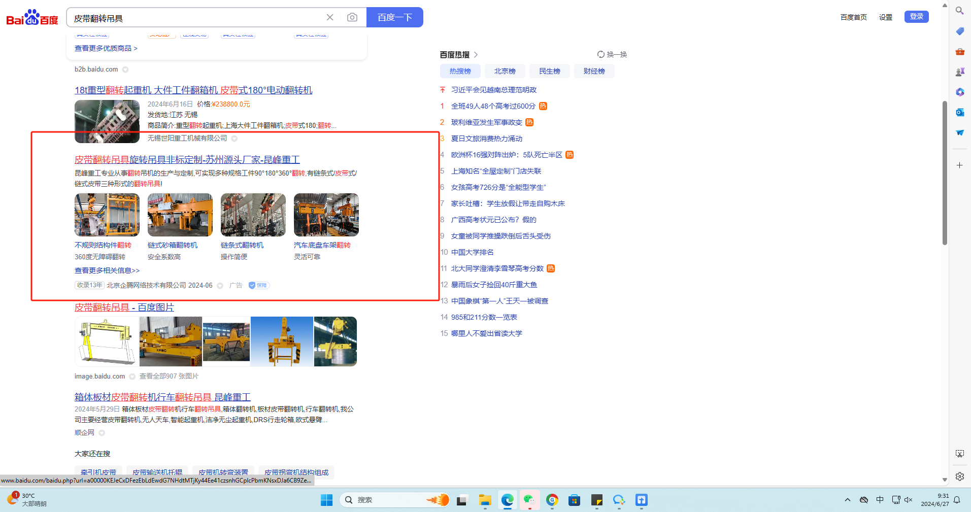The image size is (971, 512).
Task: Add a sidebar app with the plus icon
Action: pos(959,165)
